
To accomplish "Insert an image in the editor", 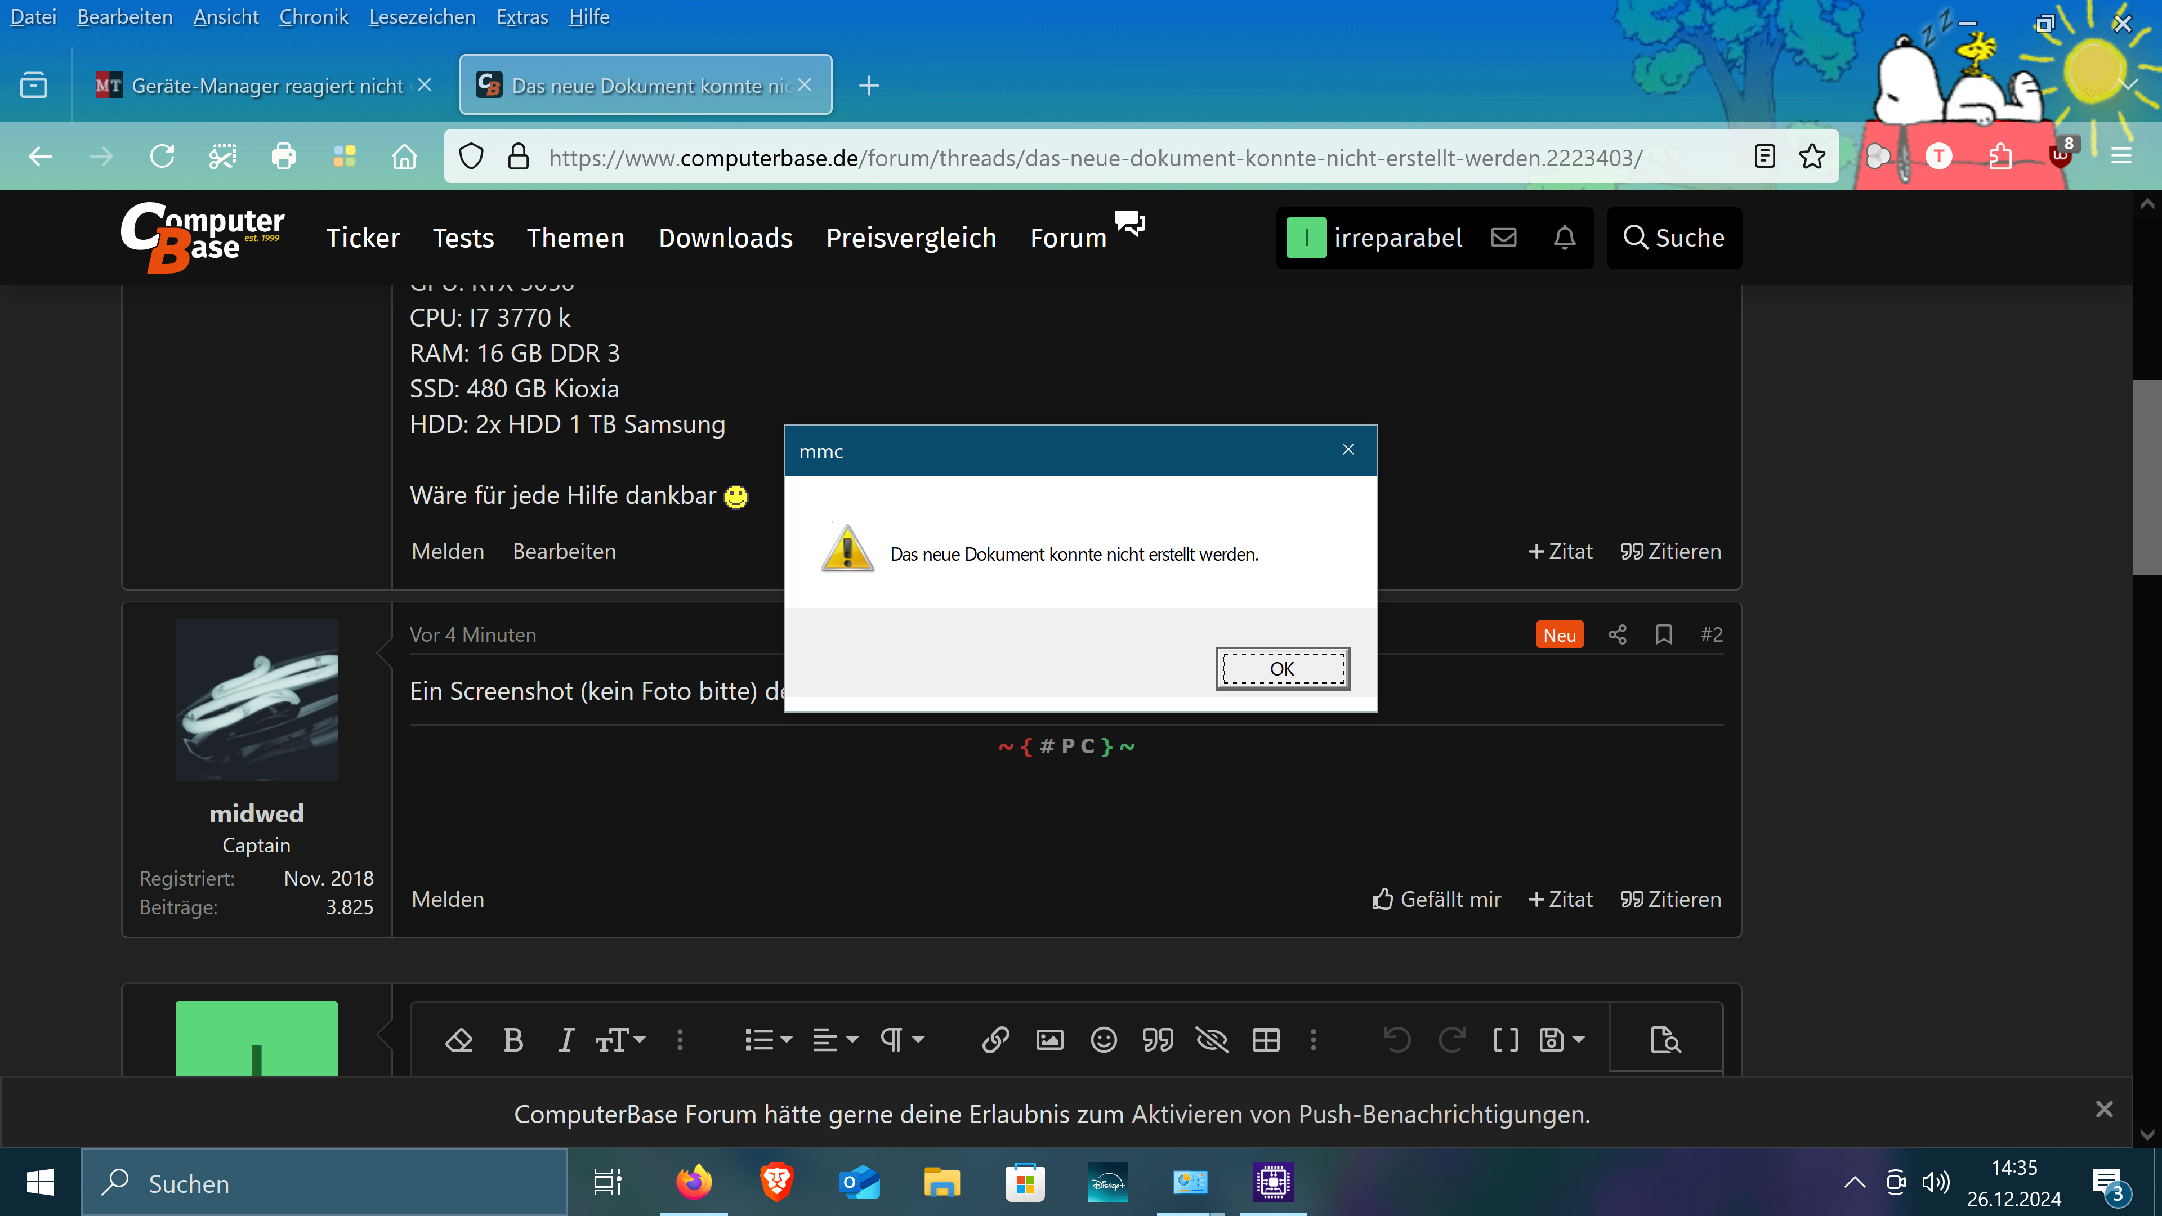I will (x=1049, y=1040).
